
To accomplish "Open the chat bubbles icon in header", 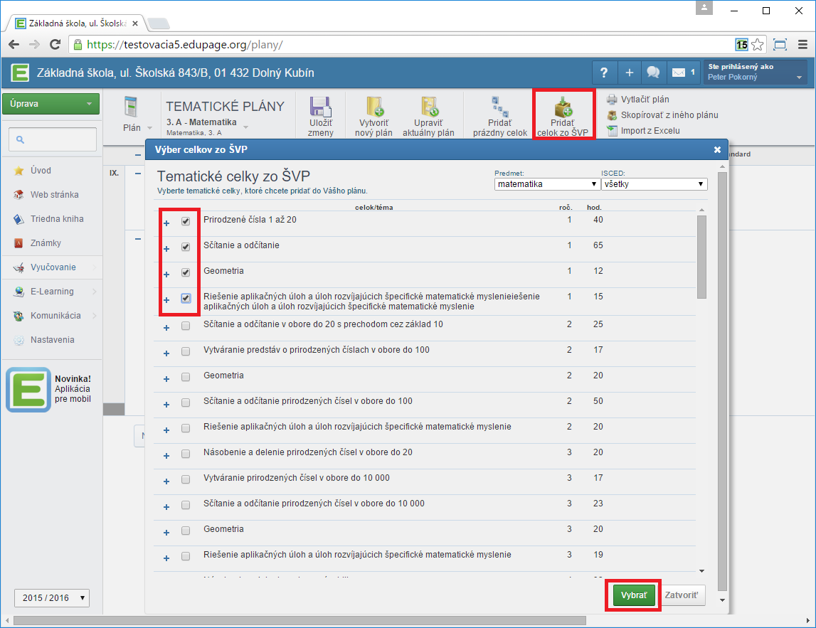I will click(652, 73).
